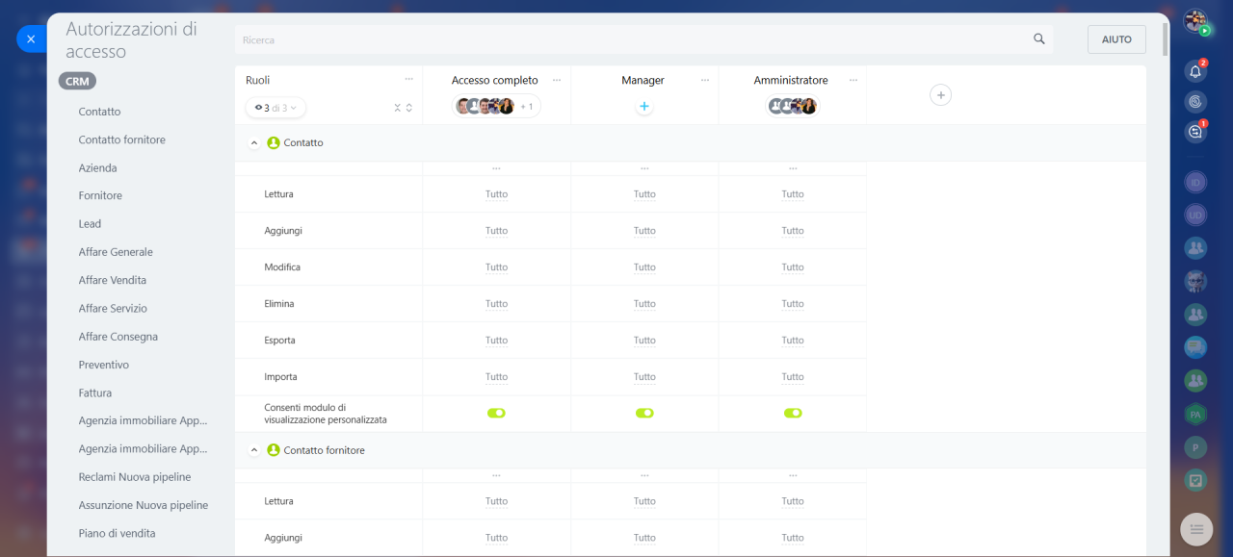Open Ruoli column three-dot menu
The height and width of the screenshot is (557, 1233).
click(x=408, y=80)
